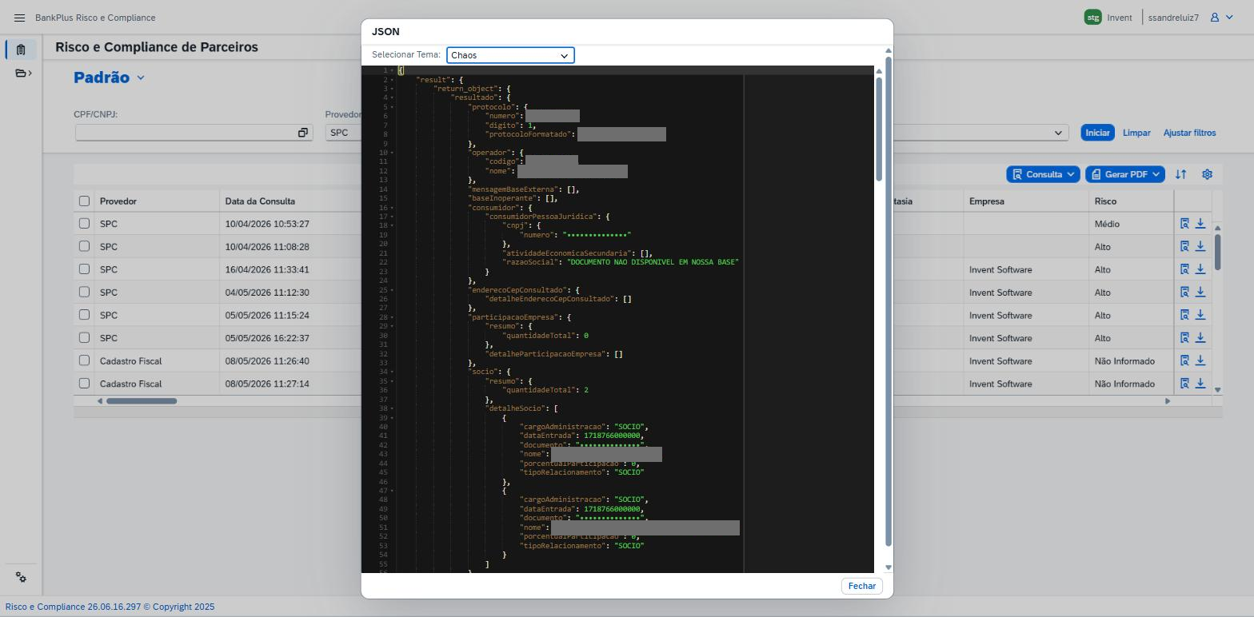Check the 05/05/2026 11:15:24 row checkbox
The width and height of the screenshot is (1254, 617).
click(x=84, y=315)
